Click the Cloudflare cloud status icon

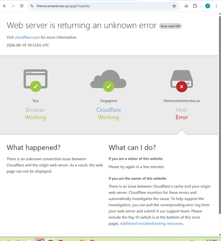coord(108,80)
